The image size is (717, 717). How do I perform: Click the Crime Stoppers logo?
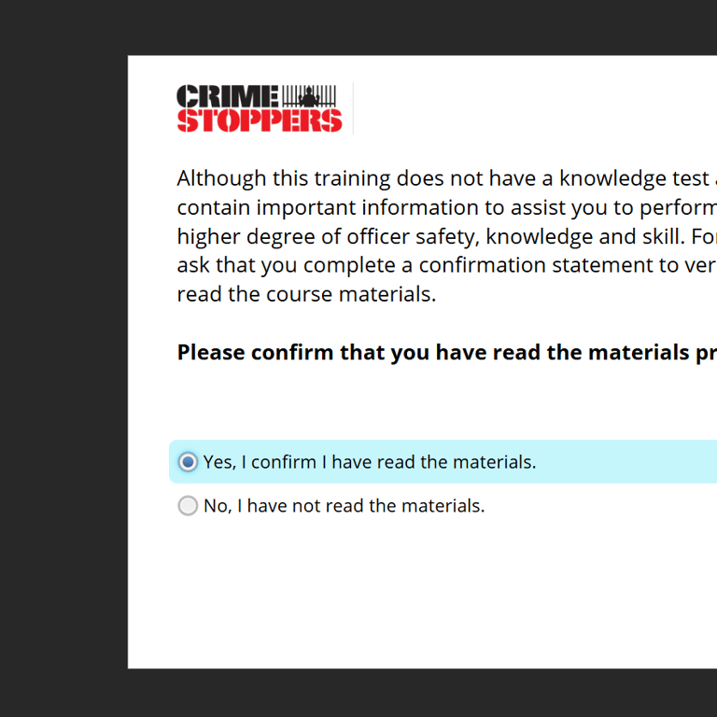tap(259, 108)
